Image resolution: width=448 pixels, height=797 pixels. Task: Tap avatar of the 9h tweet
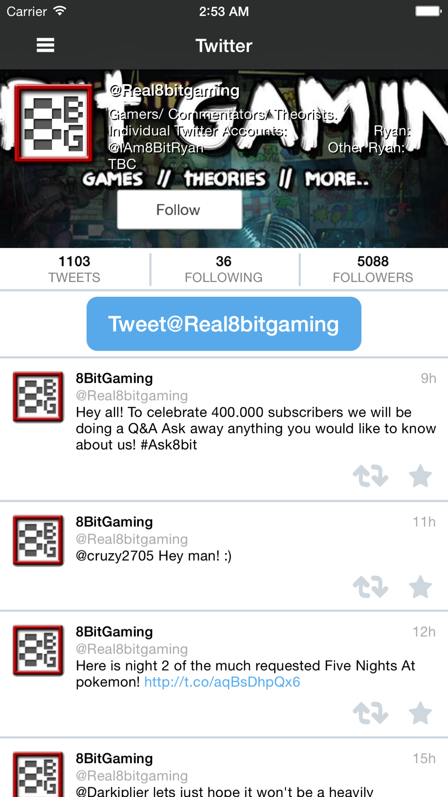pos(38,397)
